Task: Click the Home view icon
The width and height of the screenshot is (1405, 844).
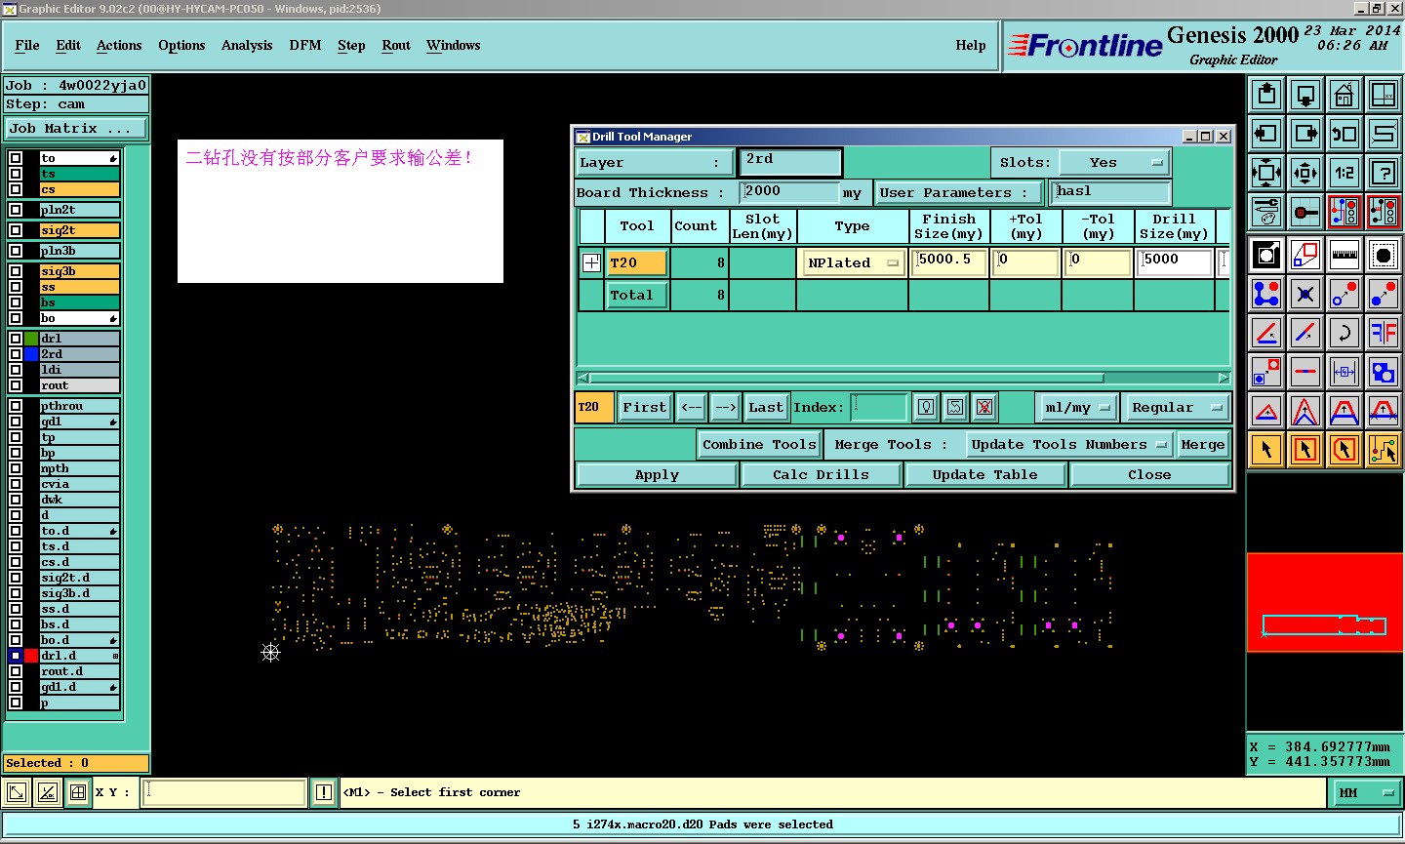Action: pos(1345,95)
